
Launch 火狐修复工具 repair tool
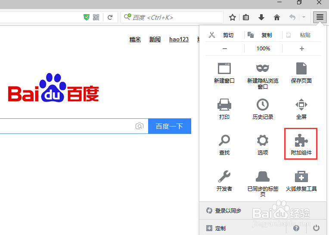coord(301,181)
